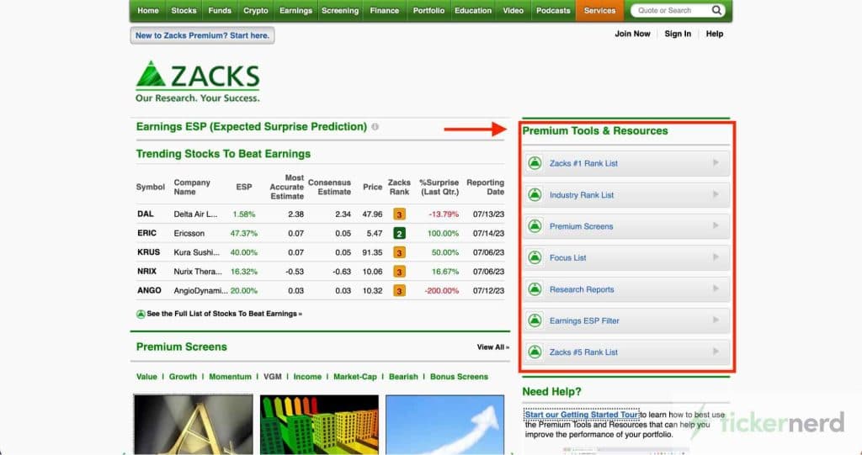
Task: Click Zacks Rank 3 badge for ANGO
Action: pos(399,291)
